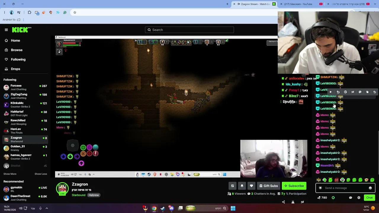Open Forceee channel from Following list

click(x=25, y=87)
